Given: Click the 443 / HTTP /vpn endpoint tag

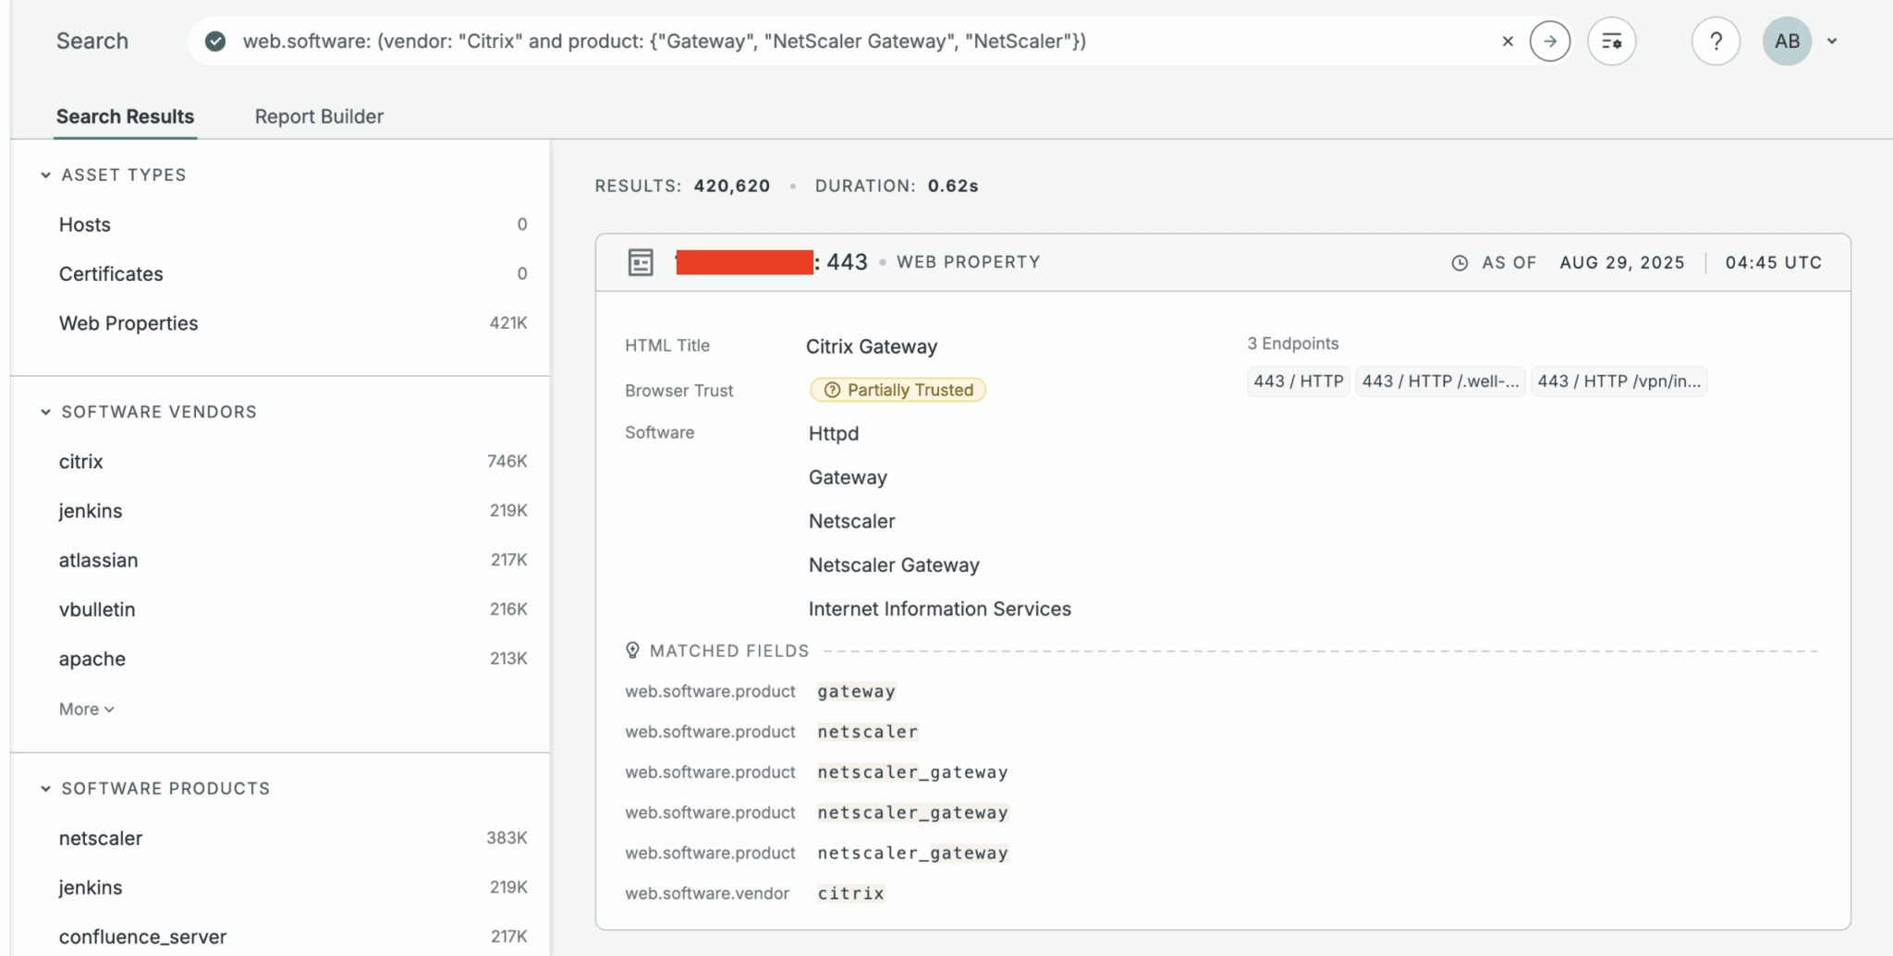Looking at the screenshot, I should click(x=1618, y=381).
